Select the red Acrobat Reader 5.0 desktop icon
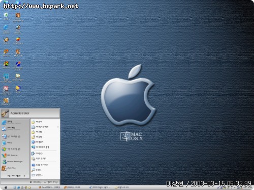The width and height of the screenshot is (254, 190). click(x=6, y=90)
